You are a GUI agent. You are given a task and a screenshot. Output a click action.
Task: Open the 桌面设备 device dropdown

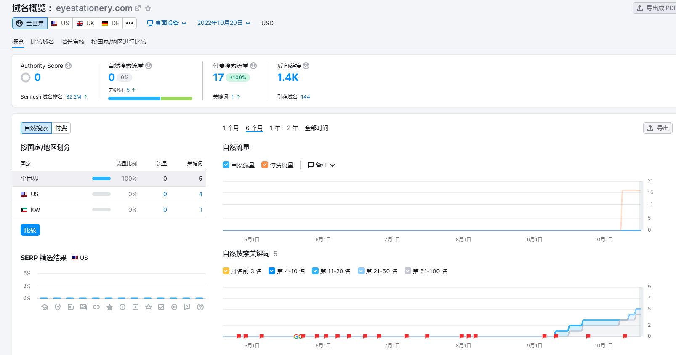click(167, 23)
